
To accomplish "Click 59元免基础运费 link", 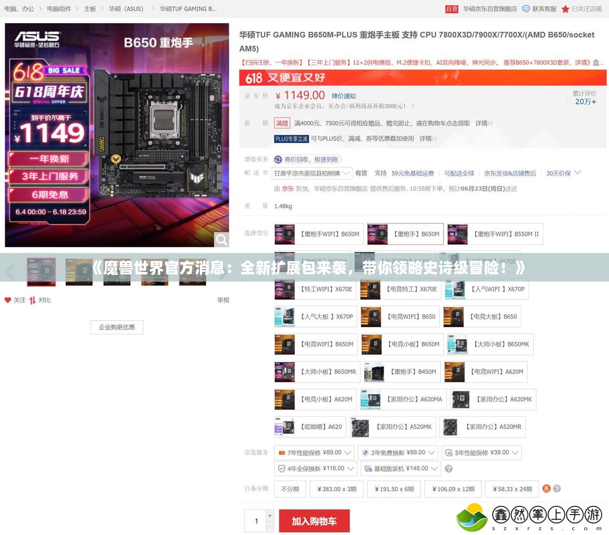I will (x=413, y=174).
